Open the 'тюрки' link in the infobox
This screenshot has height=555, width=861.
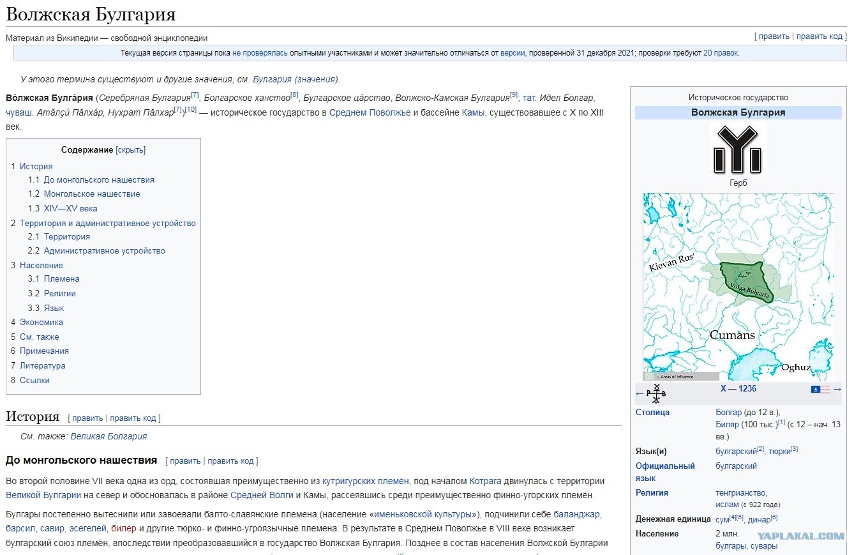pos(779,452)
